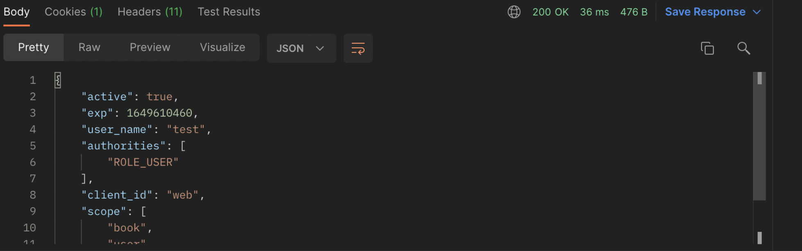The width and height of the screenshot is (802, 251).
Task: Open search in response with magnifier icon
Action: [743, 48]
